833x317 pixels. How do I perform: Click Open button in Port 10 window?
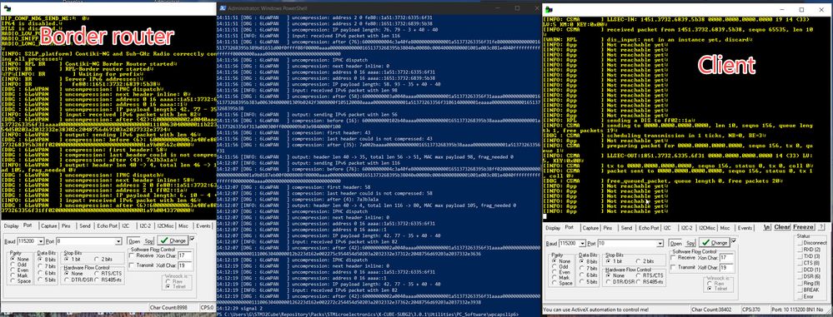tap(675, 243)
